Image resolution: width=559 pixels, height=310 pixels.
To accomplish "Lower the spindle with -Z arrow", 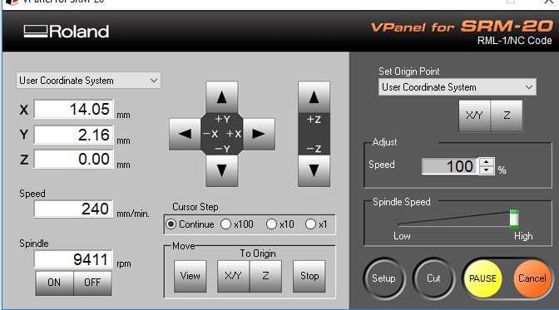I will [314, 170].
